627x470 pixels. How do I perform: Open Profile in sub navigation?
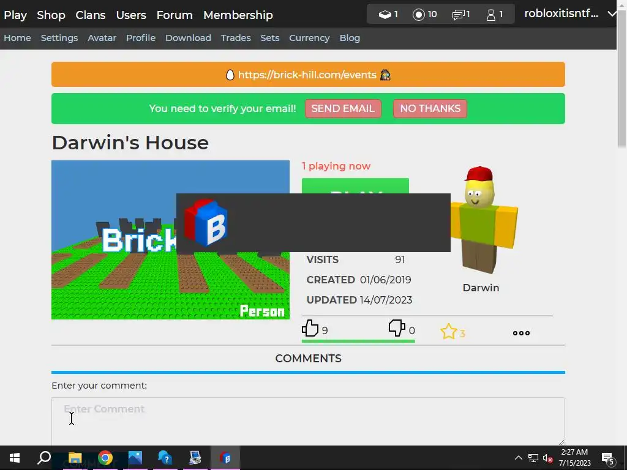tap(141, 38)
